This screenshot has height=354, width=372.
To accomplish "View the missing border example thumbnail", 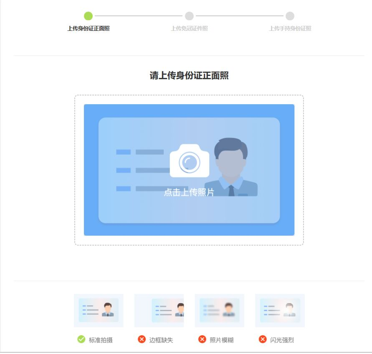I will (x=159, y=311).
